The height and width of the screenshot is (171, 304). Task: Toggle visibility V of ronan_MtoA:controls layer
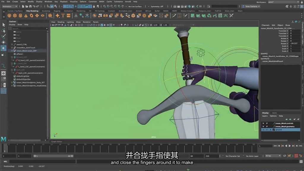click(x=263, y=123)
